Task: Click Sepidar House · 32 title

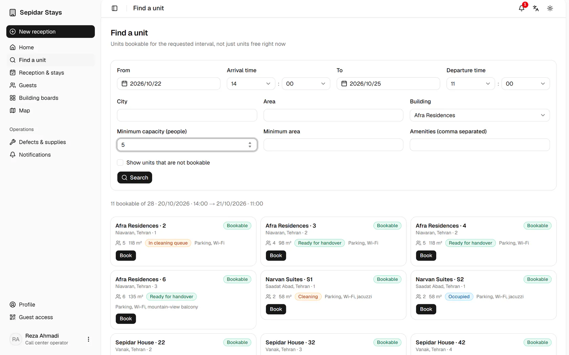Action: pyautogui.click(x=290, y=342)
